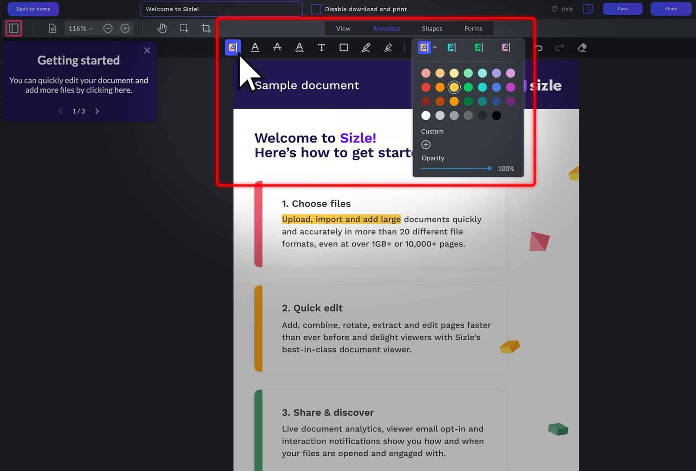Open the page settings document icon
696x471 pixels.
[x=52, y=28]
